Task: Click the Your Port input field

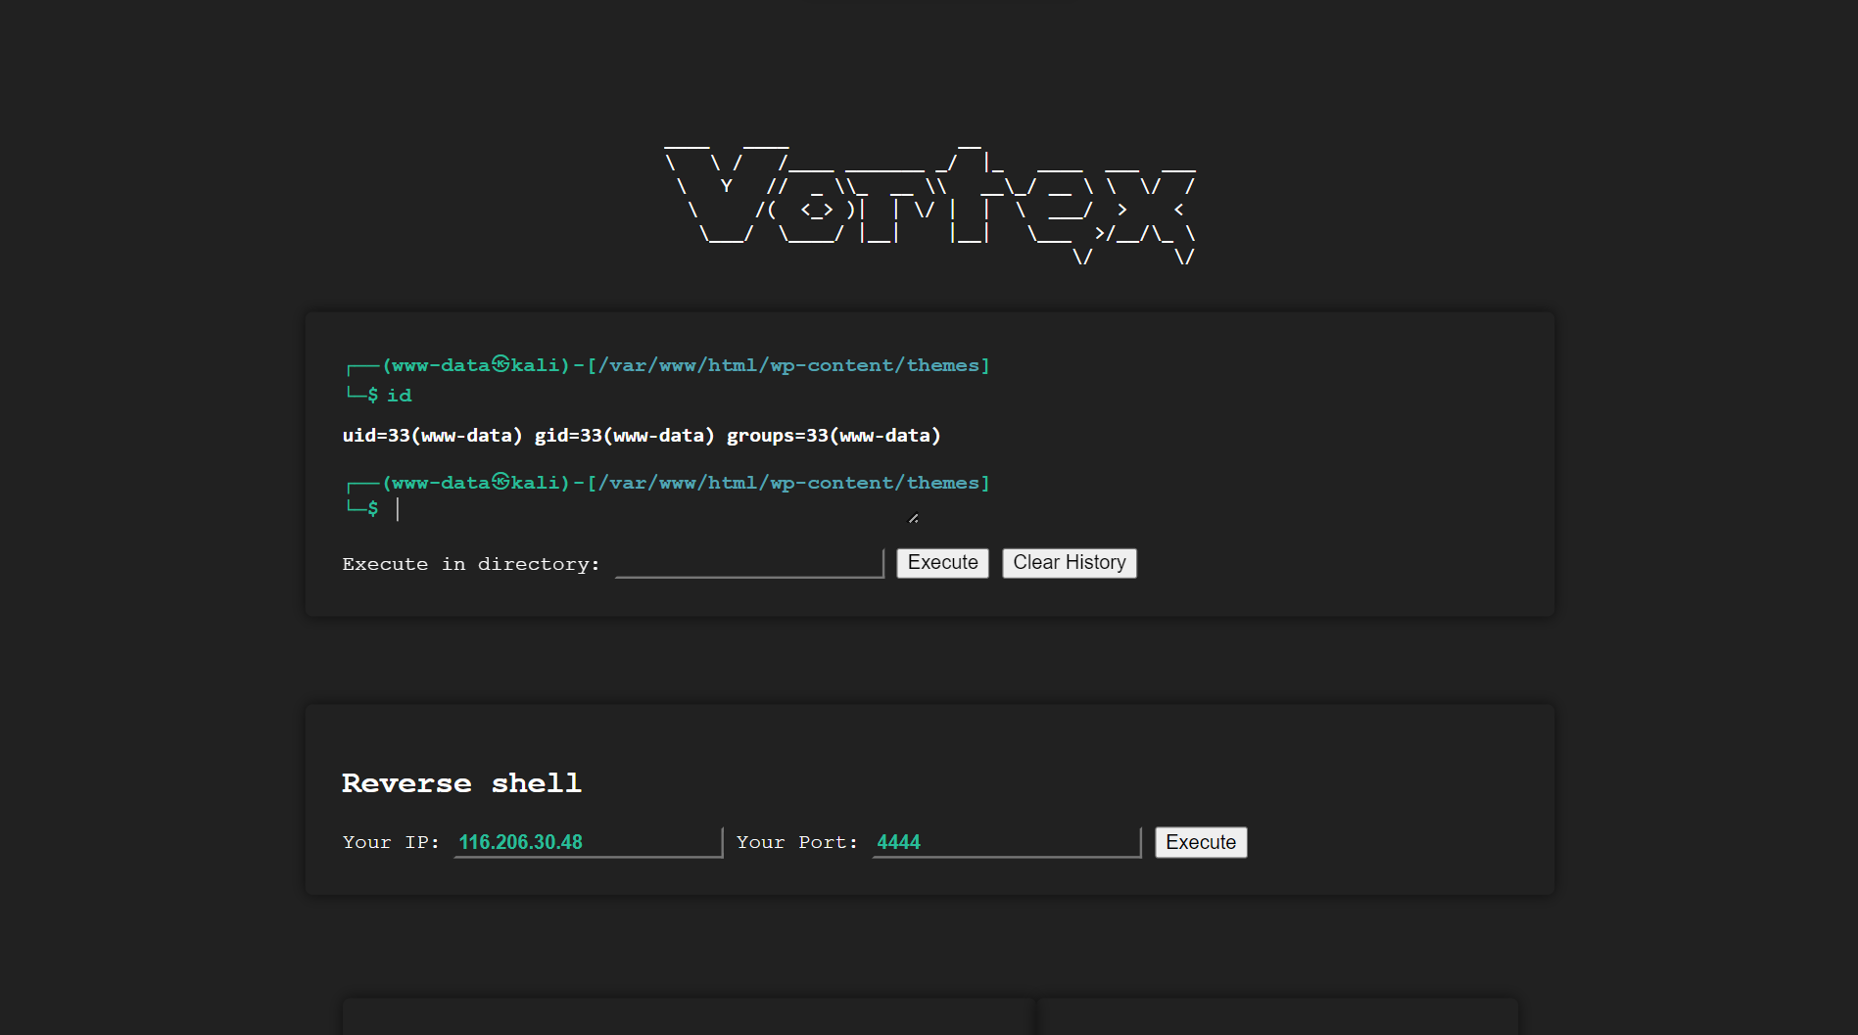Action: [x=1007, y=842]
